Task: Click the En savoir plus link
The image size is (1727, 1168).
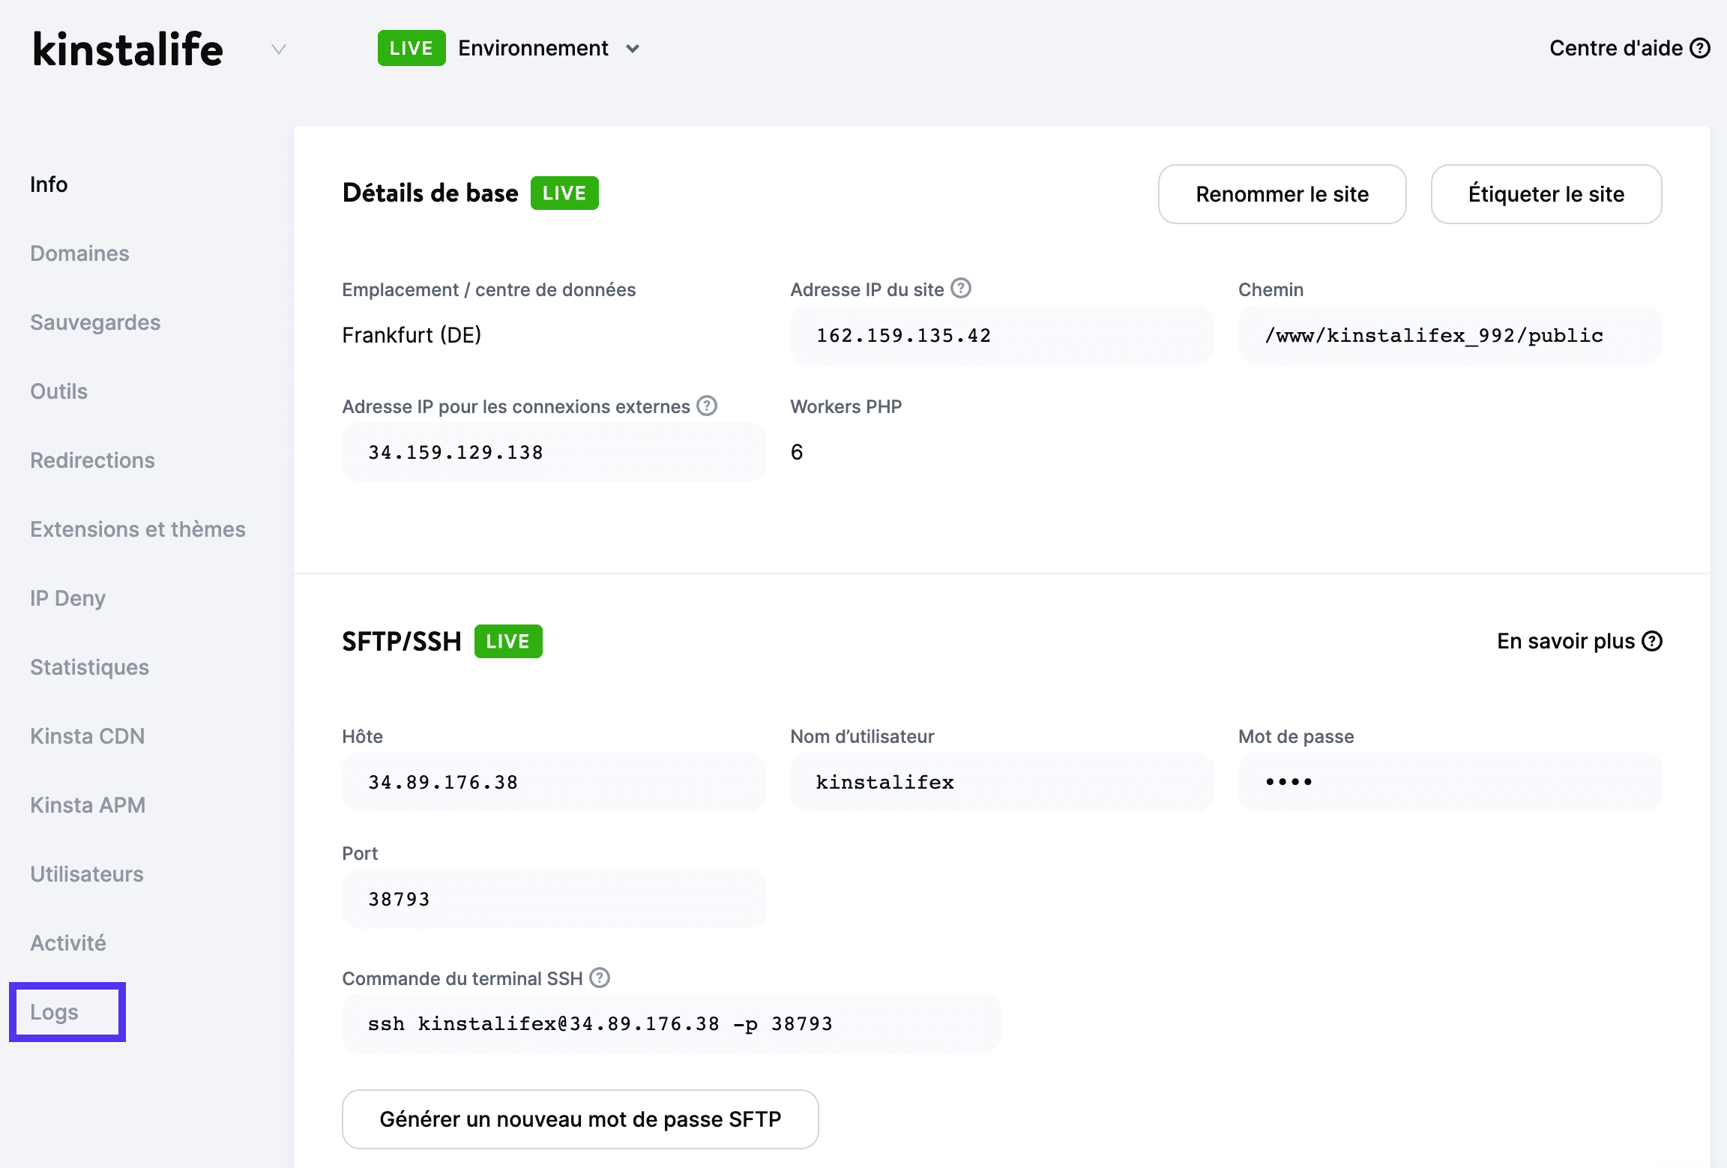Action: [x=1565, y=641]
